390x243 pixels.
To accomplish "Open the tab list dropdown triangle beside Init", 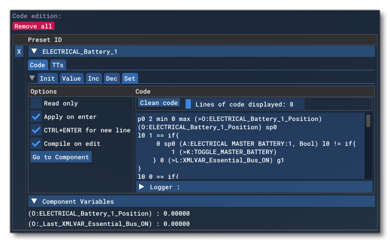I will [x=32, y=78].
